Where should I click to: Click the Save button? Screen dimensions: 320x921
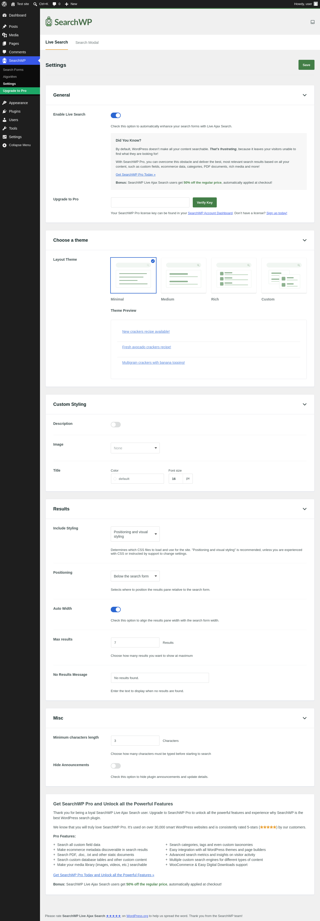(306, 65)
